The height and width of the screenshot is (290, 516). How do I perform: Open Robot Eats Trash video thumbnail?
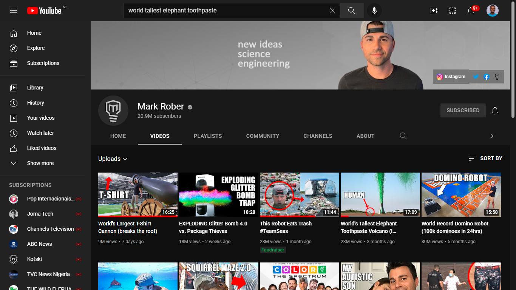(300, 195)
